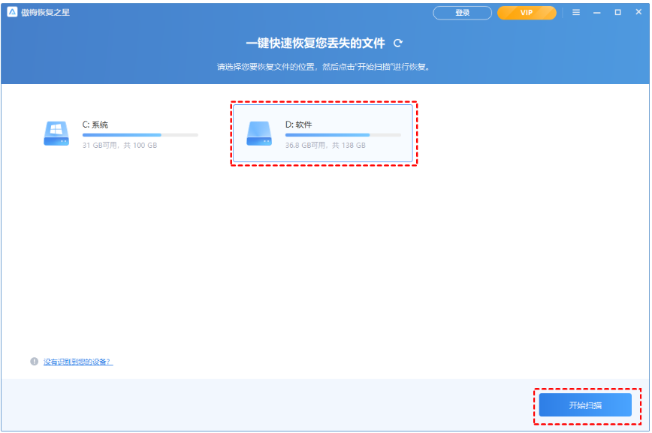The height and width of the screenshot is (433, 652).
Task: Select the C: 系统 drive label
Action: pos(95,125)
